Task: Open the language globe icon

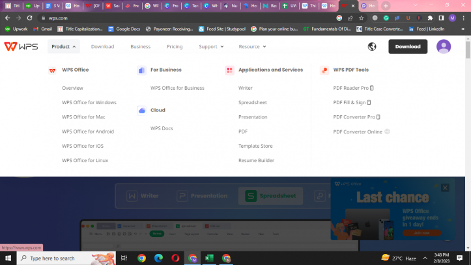Action: coord(372,46)
